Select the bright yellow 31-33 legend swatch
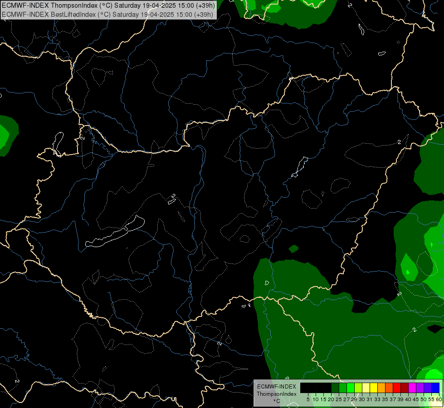Image resolution: width=444 pixels, height=408 pixels. (374, 388)
